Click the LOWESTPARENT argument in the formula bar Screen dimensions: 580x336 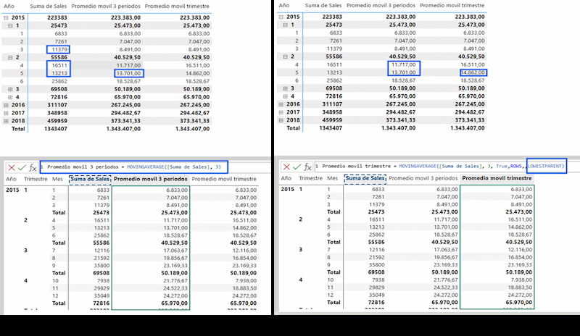click(545, 167)
